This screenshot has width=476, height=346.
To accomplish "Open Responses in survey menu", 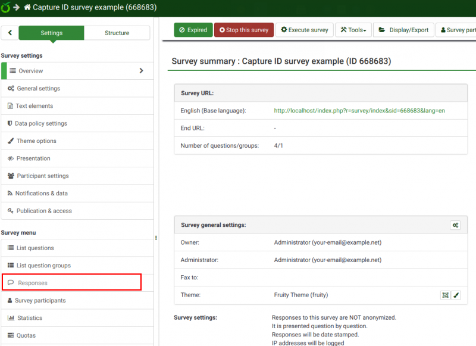I will (x=33, y=283).
